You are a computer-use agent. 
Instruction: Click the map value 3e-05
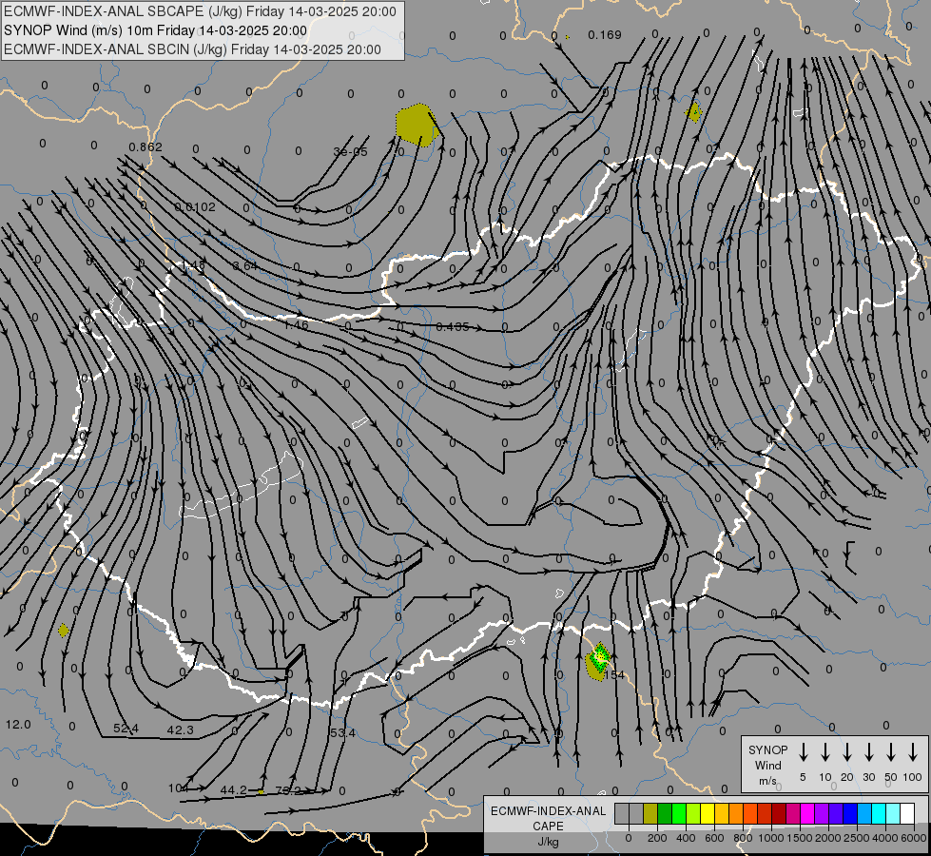pyautogui.click(x=350, y=151)
